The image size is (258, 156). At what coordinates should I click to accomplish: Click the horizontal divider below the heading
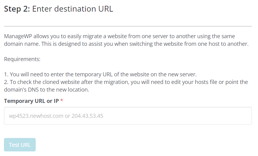[128, 26]
